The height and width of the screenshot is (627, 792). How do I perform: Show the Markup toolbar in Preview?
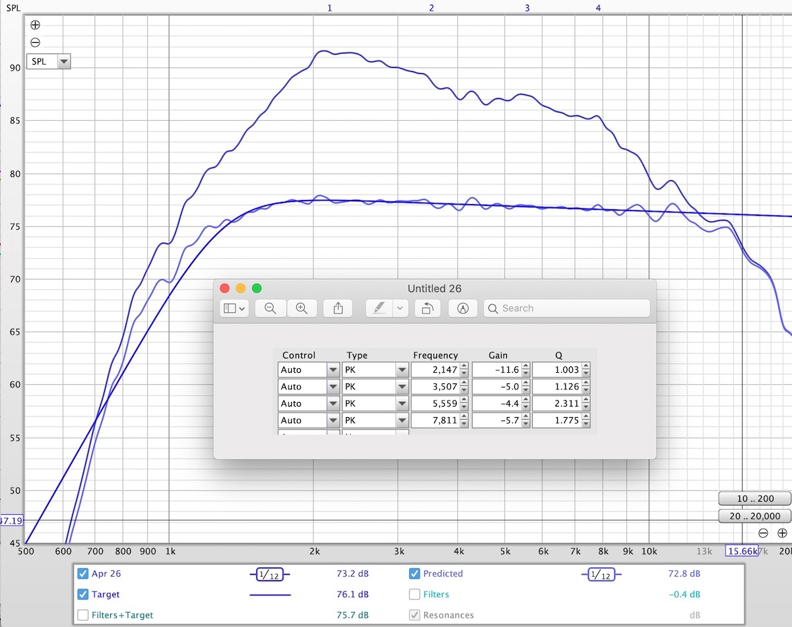(x=463, y=308)
